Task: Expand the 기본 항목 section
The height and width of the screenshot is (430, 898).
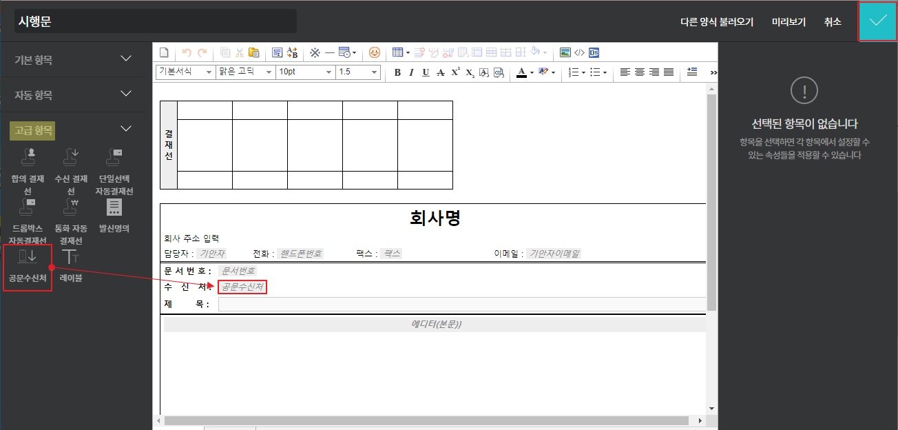Action: pyautogui.click(x=126, y=59)
